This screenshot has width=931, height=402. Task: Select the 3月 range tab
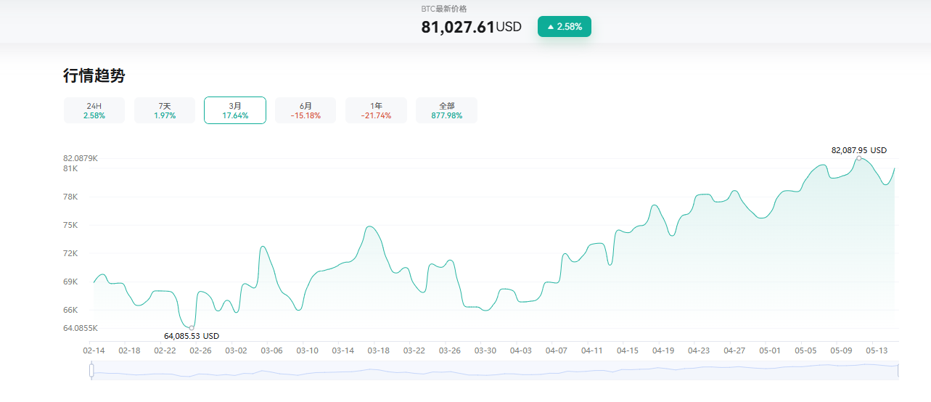tap(235, 110)
